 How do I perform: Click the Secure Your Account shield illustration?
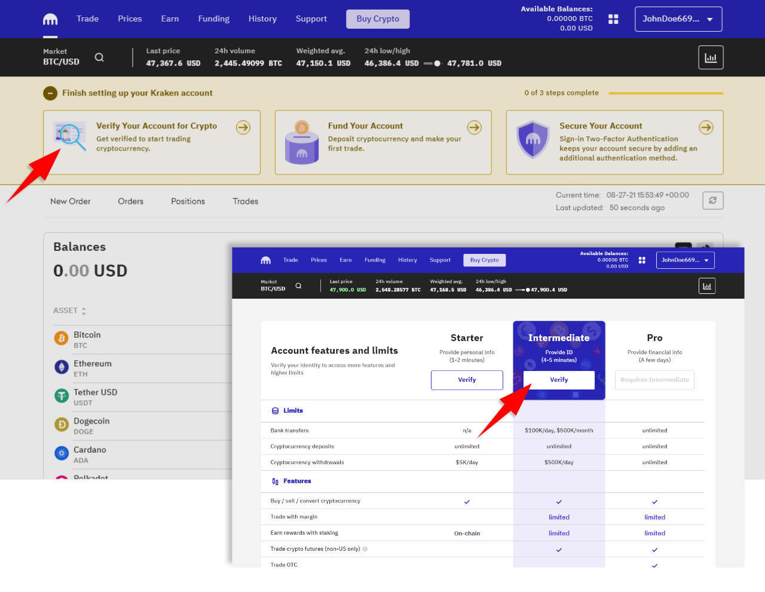[533, 139]
